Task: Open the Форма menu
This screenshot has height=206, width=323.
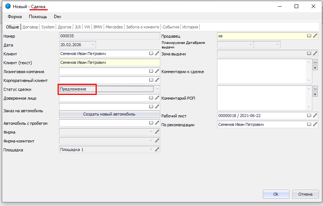Action: pos(15,17)
